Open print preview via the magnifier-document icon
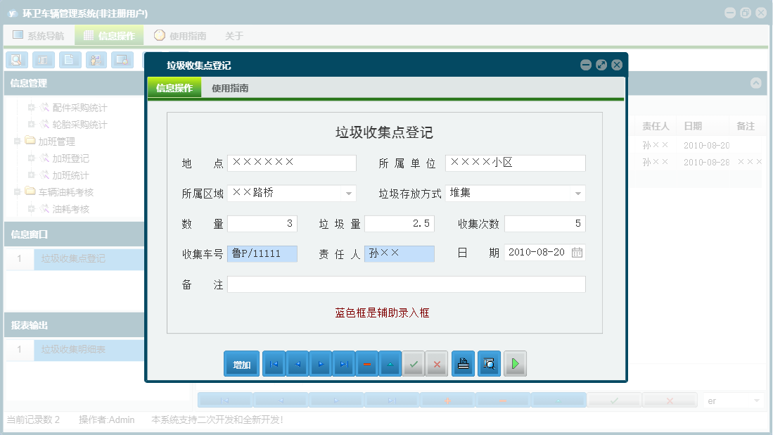 (x=489, y=364)
